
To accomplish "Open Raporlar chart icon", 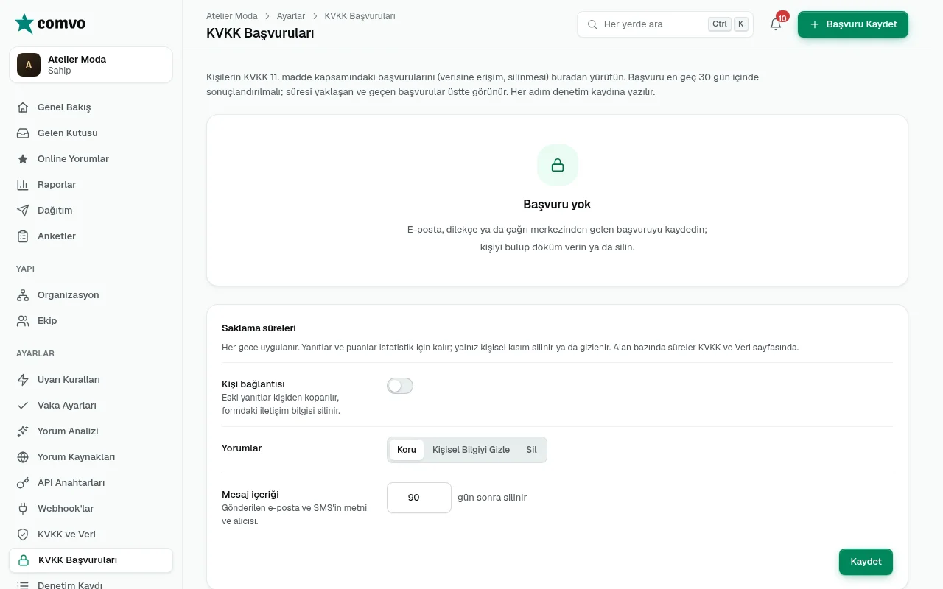I will click(23, 185).
